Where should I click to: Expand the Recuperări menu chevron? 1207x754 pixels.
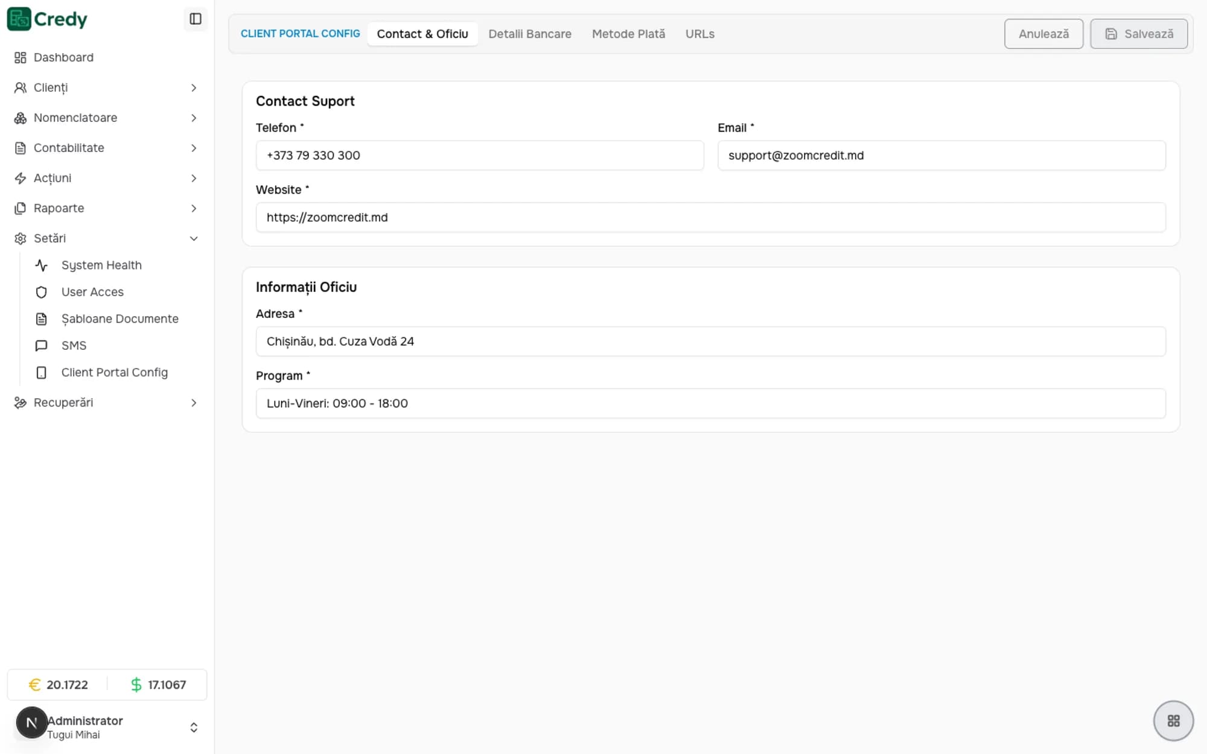194,402
